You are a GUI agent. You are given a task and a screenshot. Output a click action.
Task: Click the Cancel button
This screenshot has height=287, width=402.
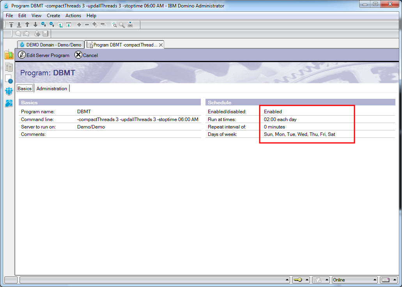(x=87, y=55)
